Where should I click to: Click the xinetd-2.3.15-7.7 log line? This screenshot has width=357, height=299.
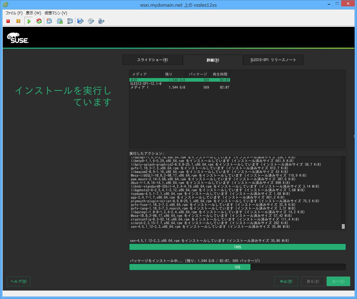[x=209, y=223]
